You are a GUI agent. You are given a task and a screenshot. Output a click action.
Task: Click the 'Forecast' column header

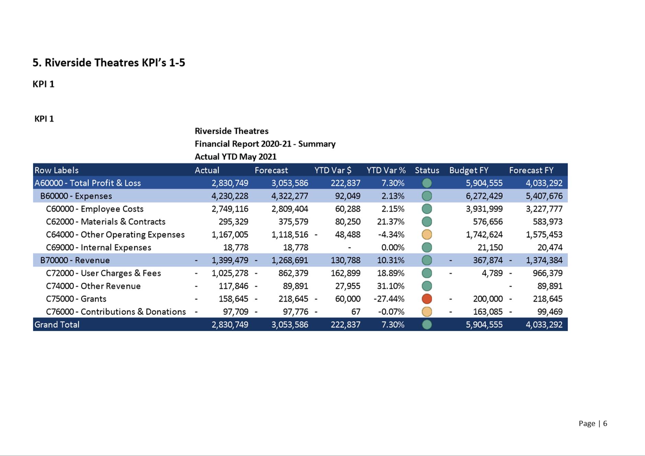pos(271,170)
